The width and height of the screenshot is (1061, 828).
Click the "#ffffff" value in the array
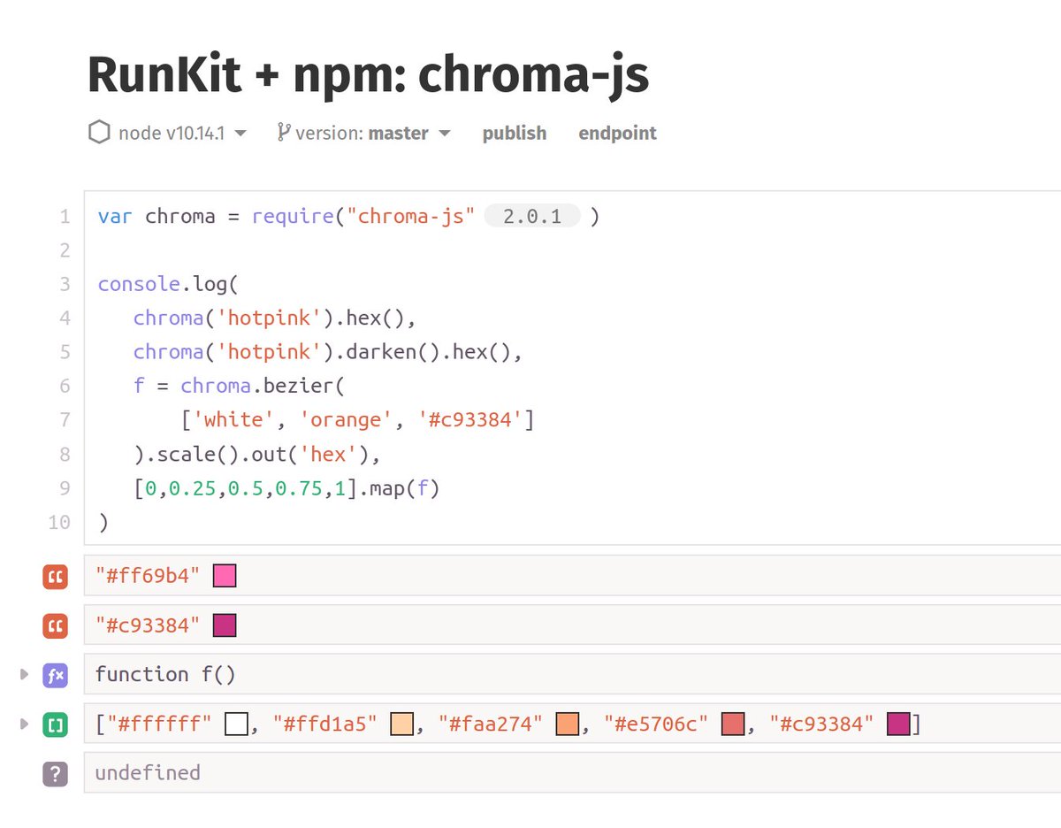click(159, 725)
